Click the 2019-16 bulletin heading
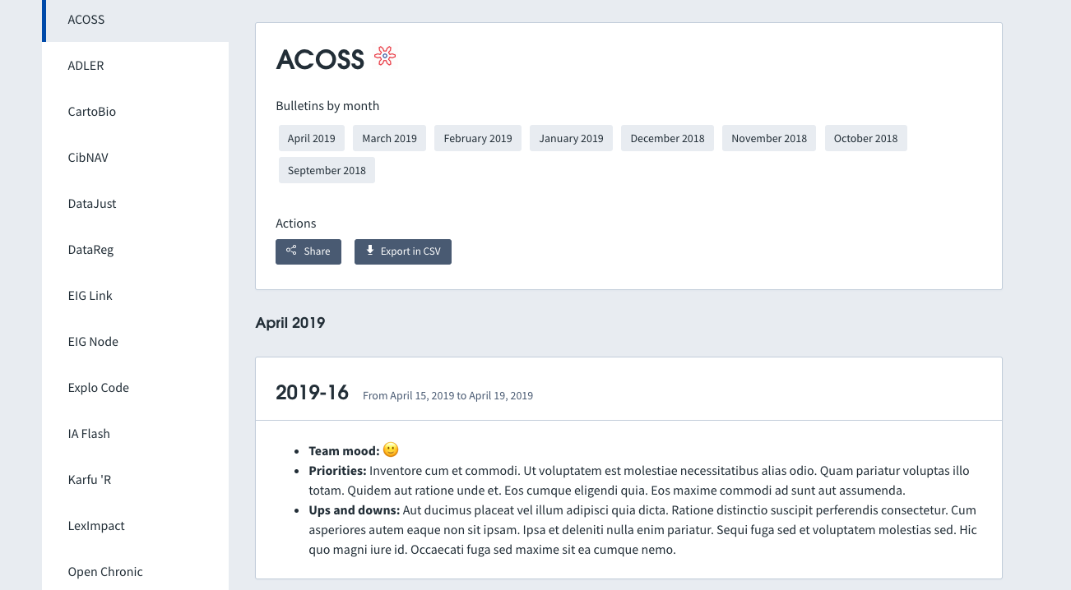Screen dimensions: 1071x590 313,393
